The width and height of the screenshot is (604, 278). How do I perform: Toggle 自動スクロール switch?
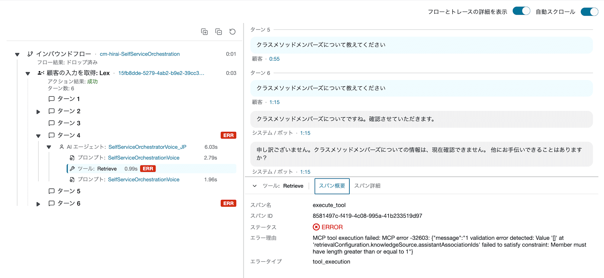(x=590, y=12)
